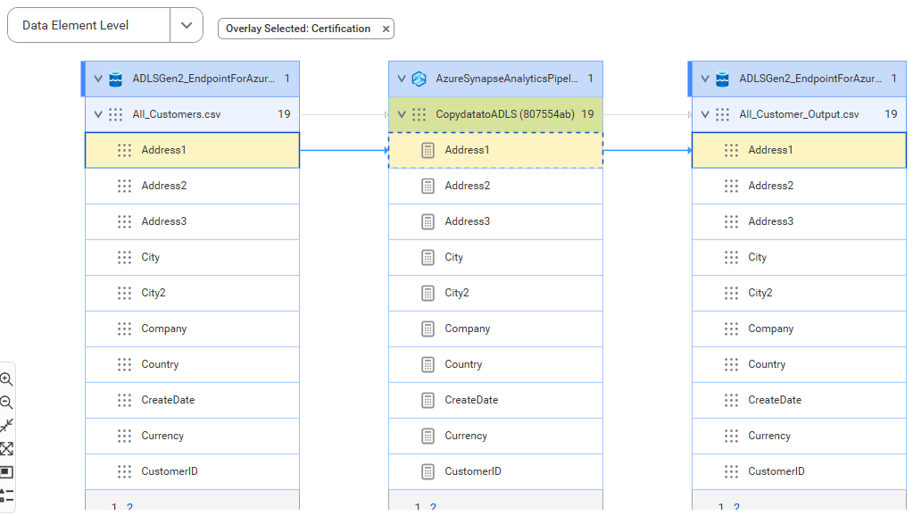The height and width of the screenshot is (516, 913).
Task: Toggle the minimap overview icon
Action: [x=6, y=471]
